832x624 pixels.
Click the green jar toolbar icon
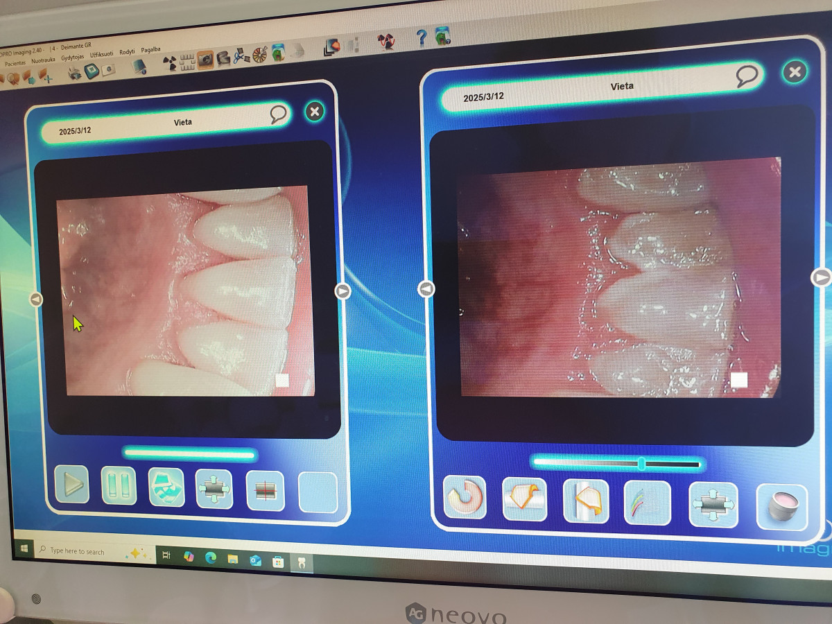tap(278, 53)
